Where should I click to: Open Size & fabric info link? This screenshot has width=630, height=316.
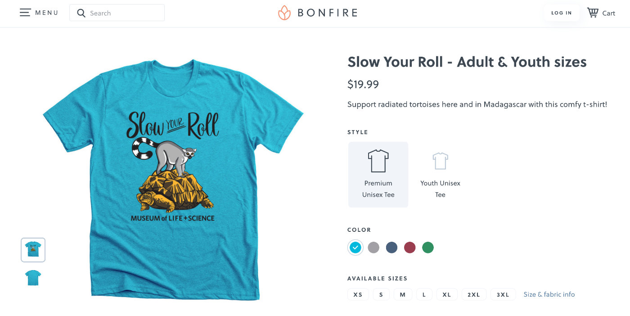click(x=549, y=294)
